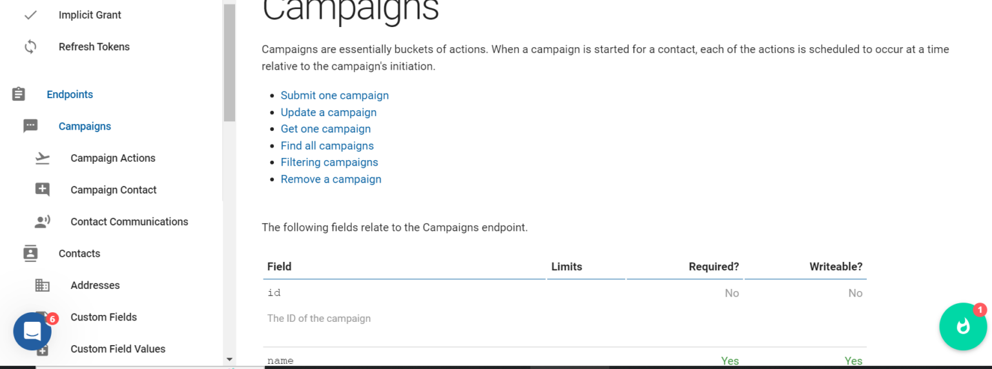
Task: Follow the Remove a campaign link
Action: click(x=331, y=179)
